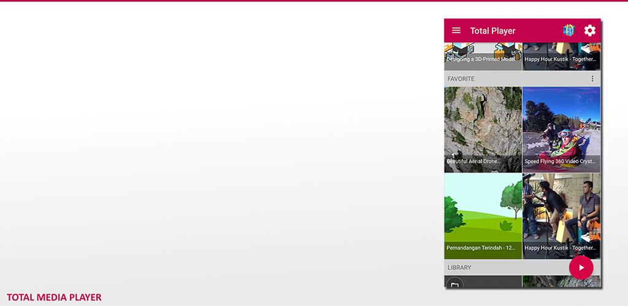The width and height of the screenshot is (628, 306).
Task: Open Speed Flying 360 Video thumbnail
Action: (x=562, y=129)
